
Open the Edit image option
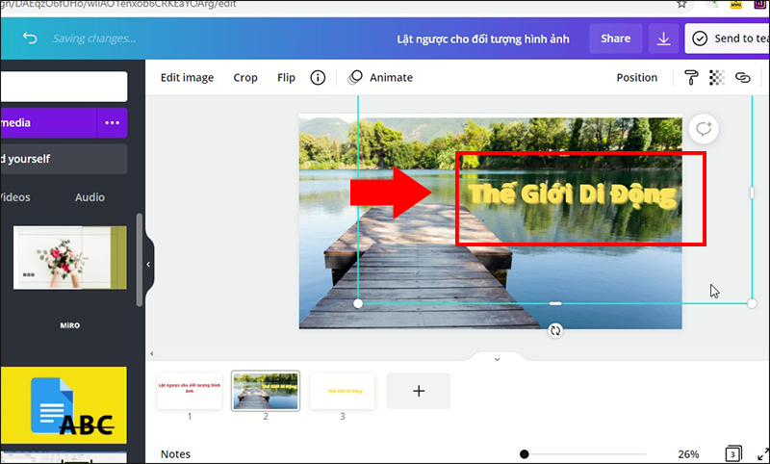(187, 78)
